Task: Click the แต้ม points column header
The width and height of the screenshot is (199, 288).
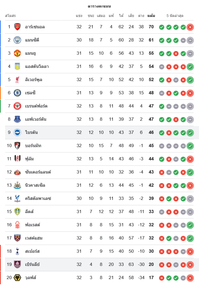Action: coord(151,16)
